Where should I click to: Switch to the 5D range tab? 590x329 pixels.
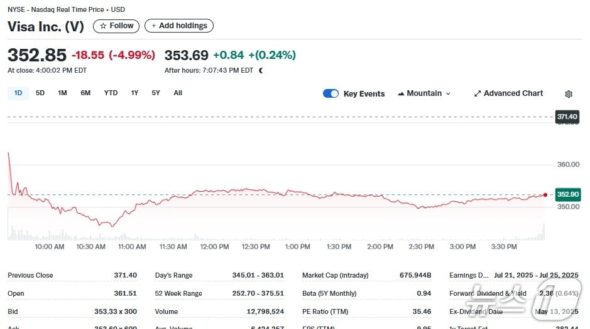pos(40,93)
